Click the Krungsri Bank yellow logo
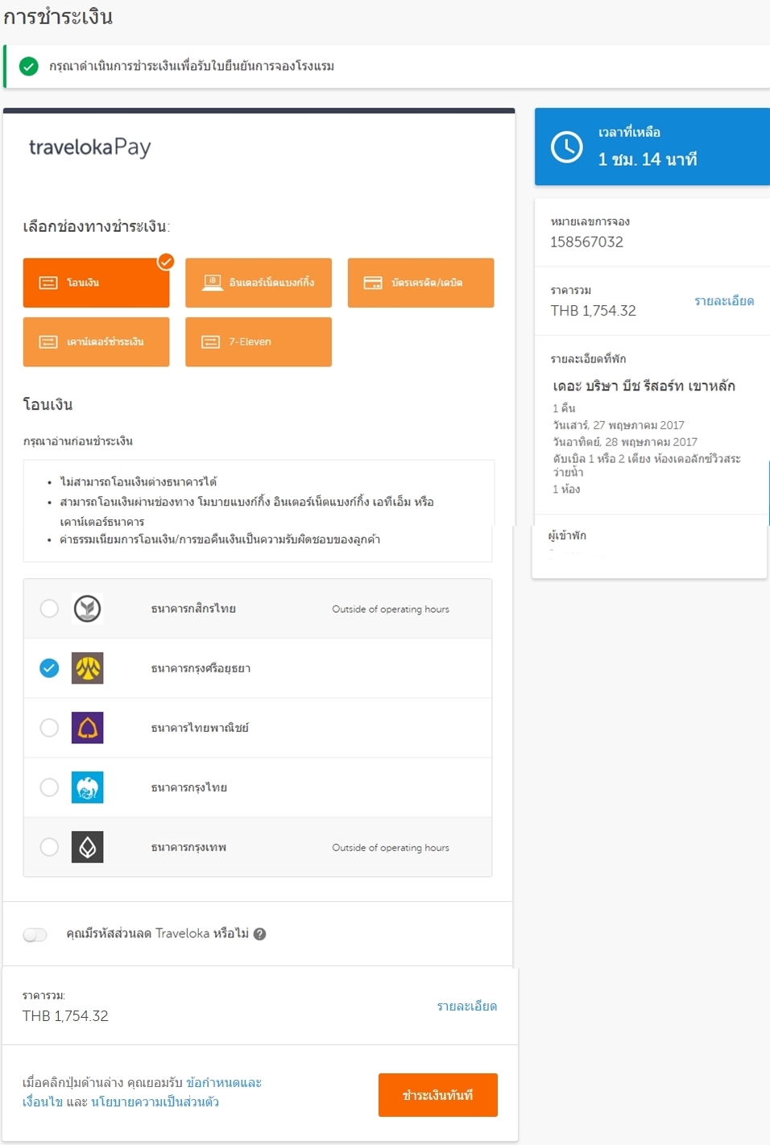Viewport: 770px width, 1145px height. tap(87, 668)
